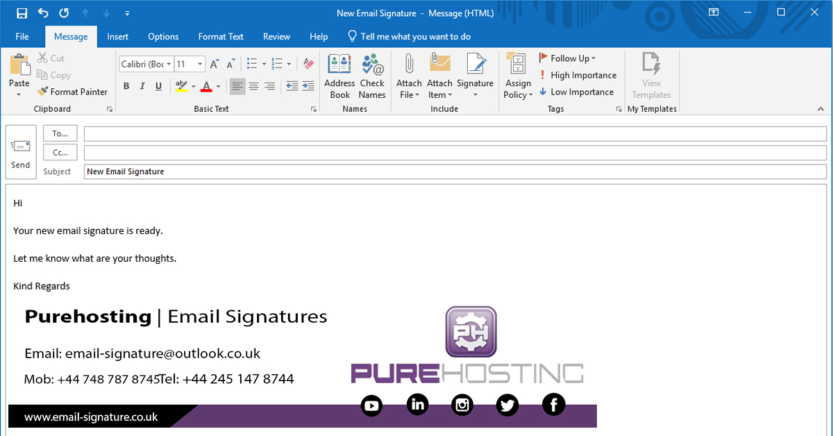Viewport: 833px width, 436px height.
Task: Switch to the Insert tab
Action: [118, 37]
